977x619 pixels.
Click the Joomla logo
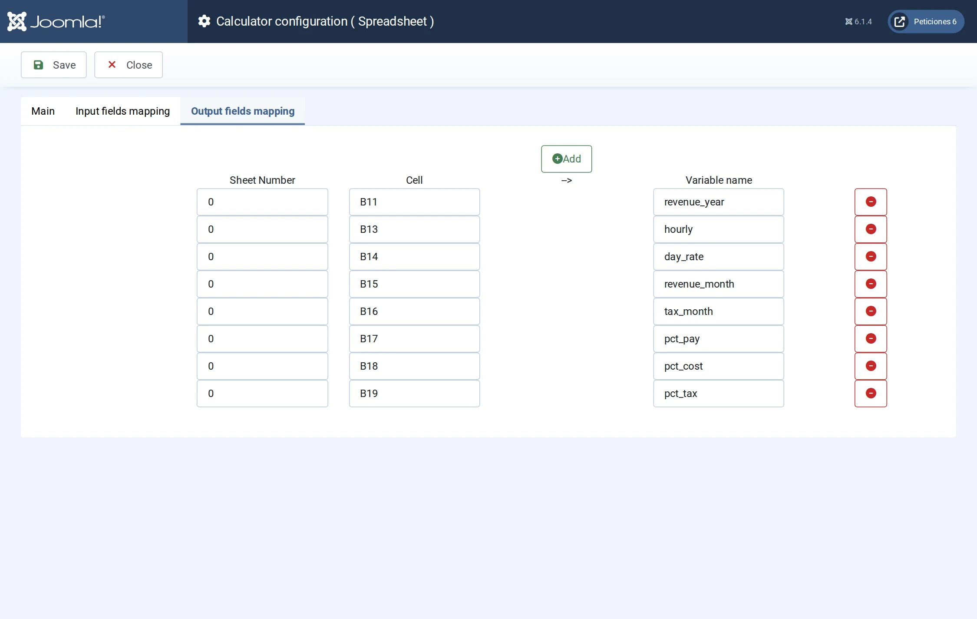pos(56,21)
